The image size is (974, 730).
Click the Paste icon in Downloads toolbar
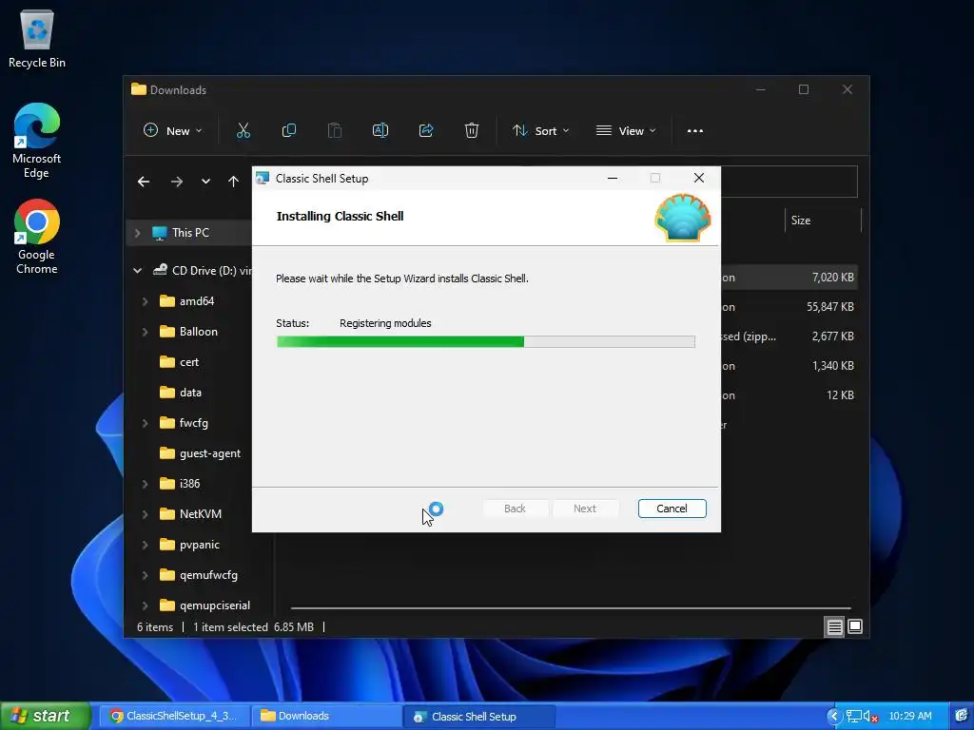click(335, 130)
